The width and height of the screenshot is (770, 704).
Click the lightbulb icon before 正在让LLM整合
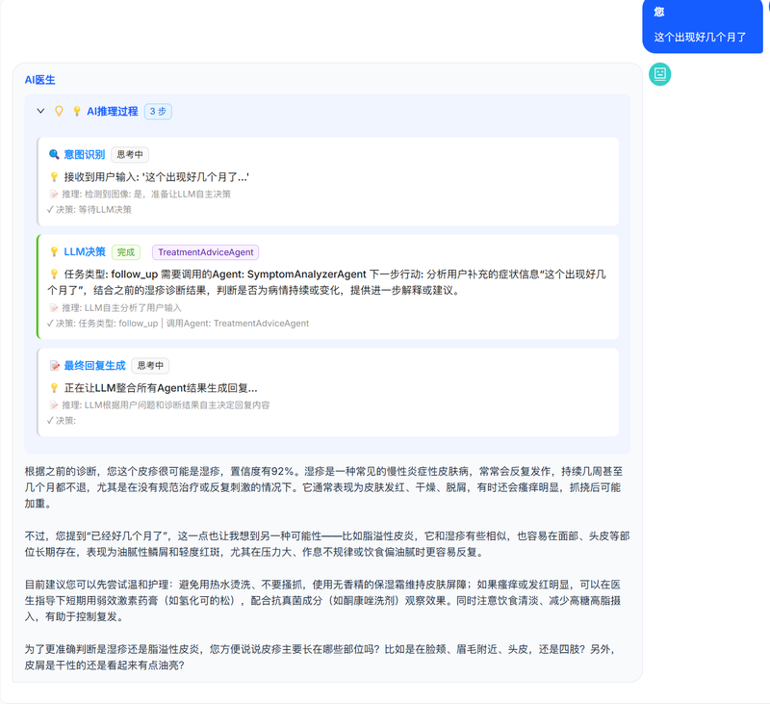(x=54, y=388)
